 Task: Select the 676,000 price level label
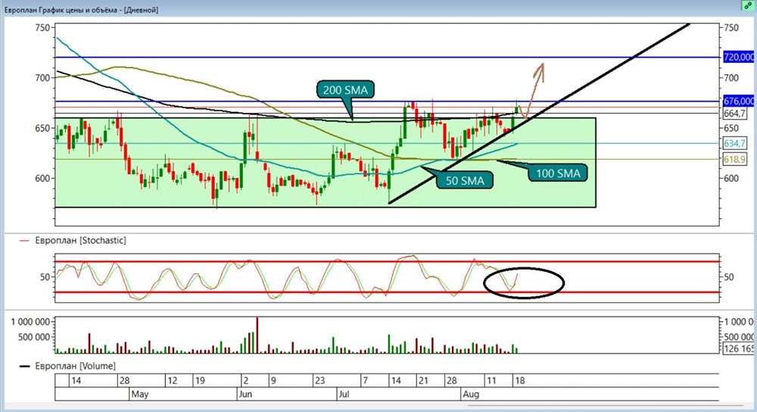(739, 101)
